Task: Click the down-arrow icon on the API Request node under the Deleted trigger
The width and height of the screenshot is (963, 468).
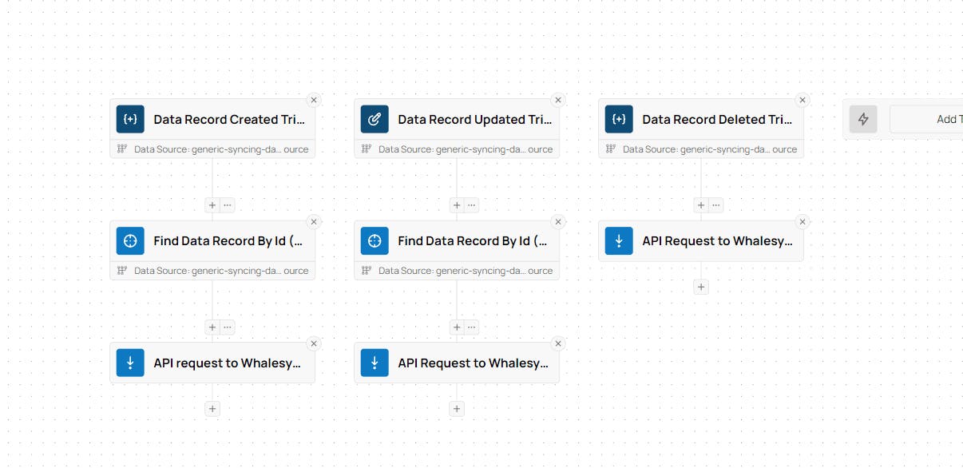Action: [619, 240]
